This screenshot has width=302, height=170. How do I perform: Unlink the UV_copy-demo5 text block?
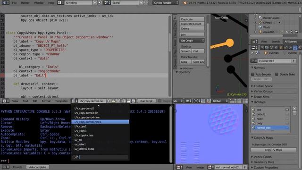coord(118,101)
